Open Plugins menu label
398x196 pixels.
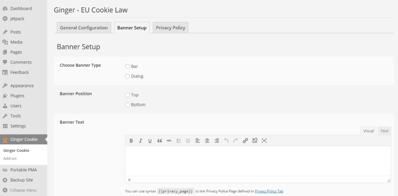pos(17,96)
